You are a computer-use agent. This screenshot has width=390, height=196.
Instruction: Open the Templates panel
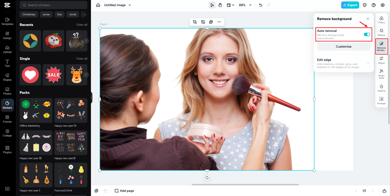click(x=7, y=21)
